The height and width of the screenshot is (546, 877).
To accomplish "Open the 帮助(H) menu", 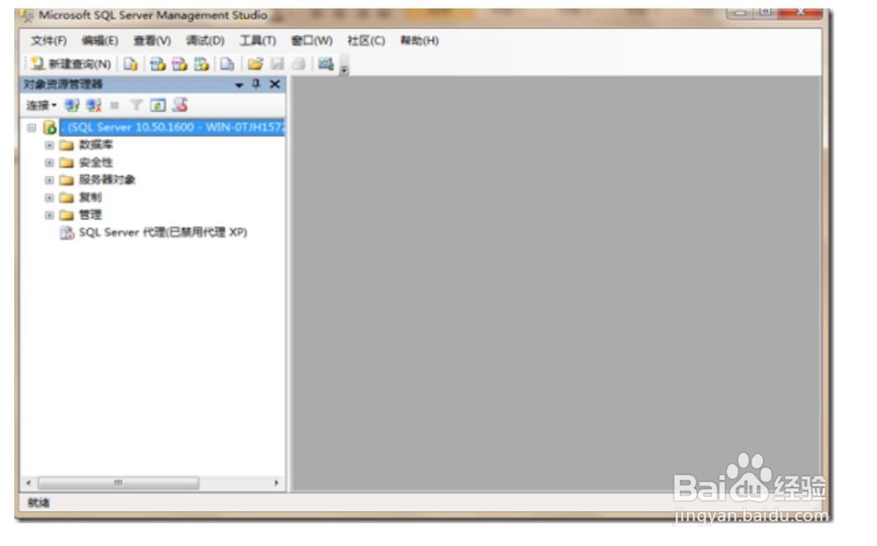I will 419,41.
